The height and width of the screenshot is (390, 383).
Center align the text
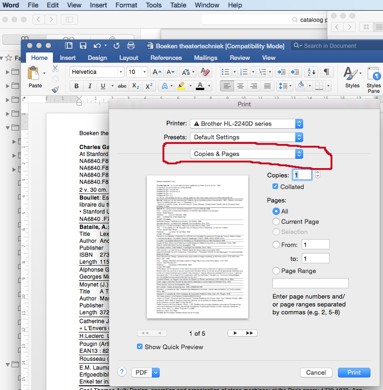pos(240,86)
